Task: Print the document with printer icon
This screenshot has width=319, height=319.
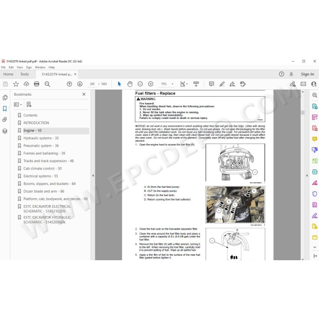Action: click(x=36, y=84)
